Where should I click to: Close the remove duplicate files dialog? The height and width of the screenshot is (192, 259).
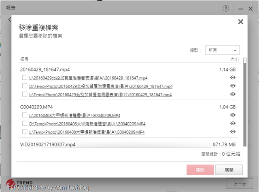coord(240,21)
